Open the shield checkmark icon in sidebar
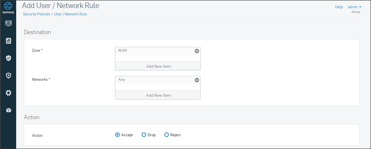The width and height of the screenshot is (371, 149). 8,58
